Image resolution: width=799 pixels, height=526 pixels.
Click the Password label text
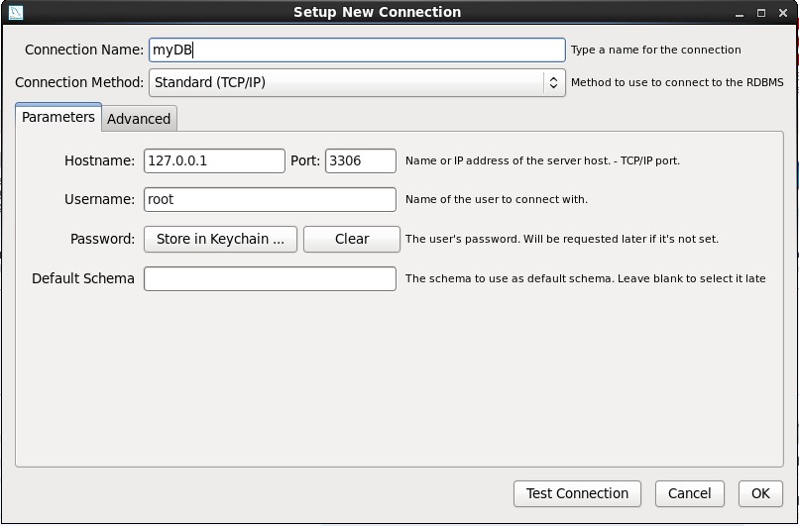point(102,239)
